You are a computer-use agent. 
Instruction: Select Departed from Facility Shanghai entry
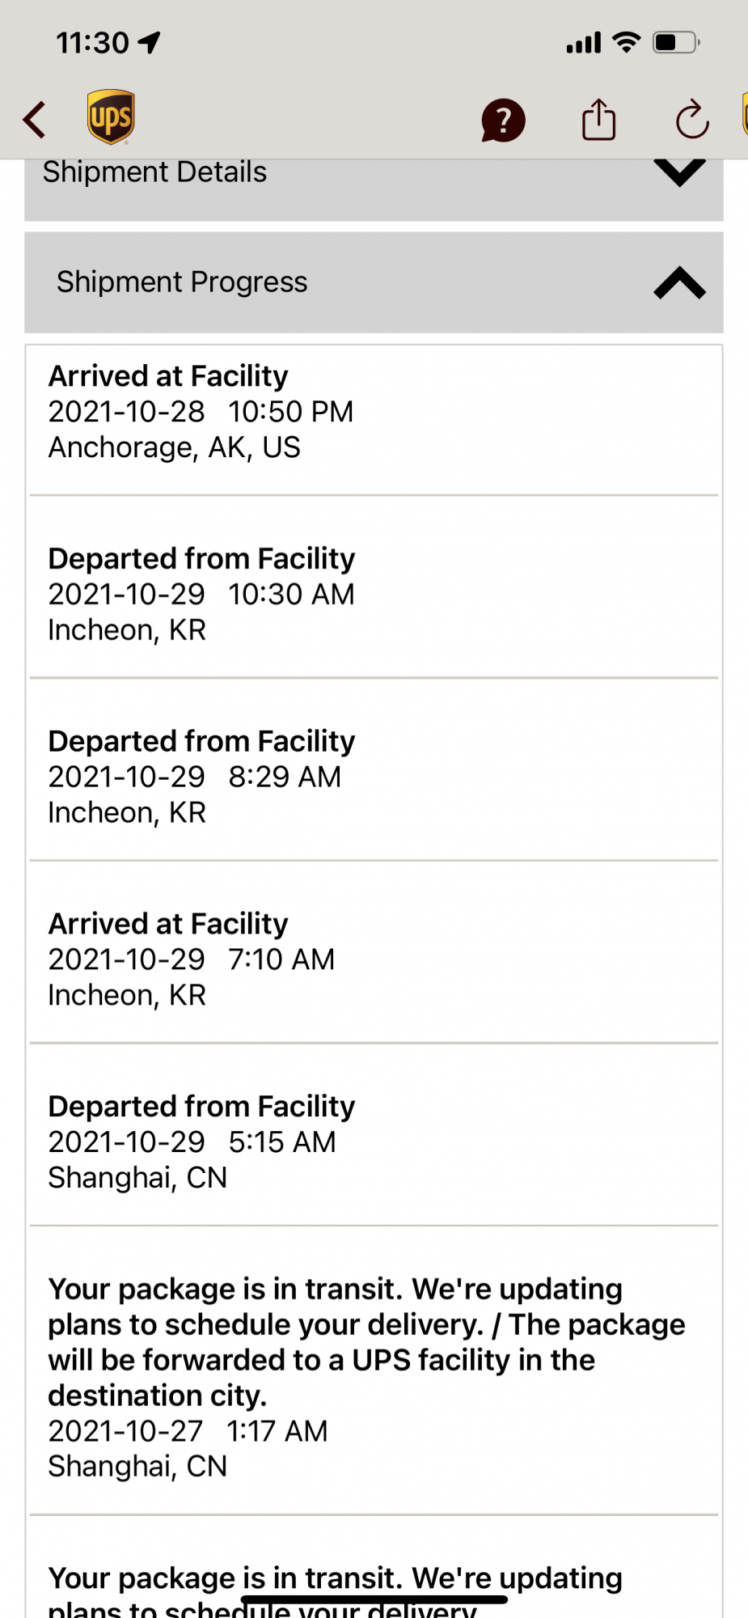[x=201, y=1141]
